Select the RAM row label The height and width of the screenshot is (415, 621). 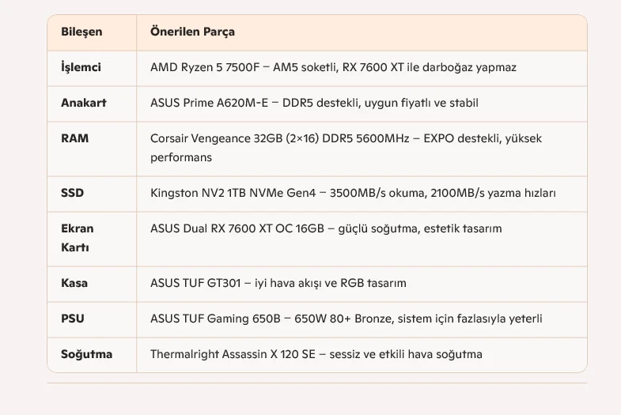click(x=75, y=138)
